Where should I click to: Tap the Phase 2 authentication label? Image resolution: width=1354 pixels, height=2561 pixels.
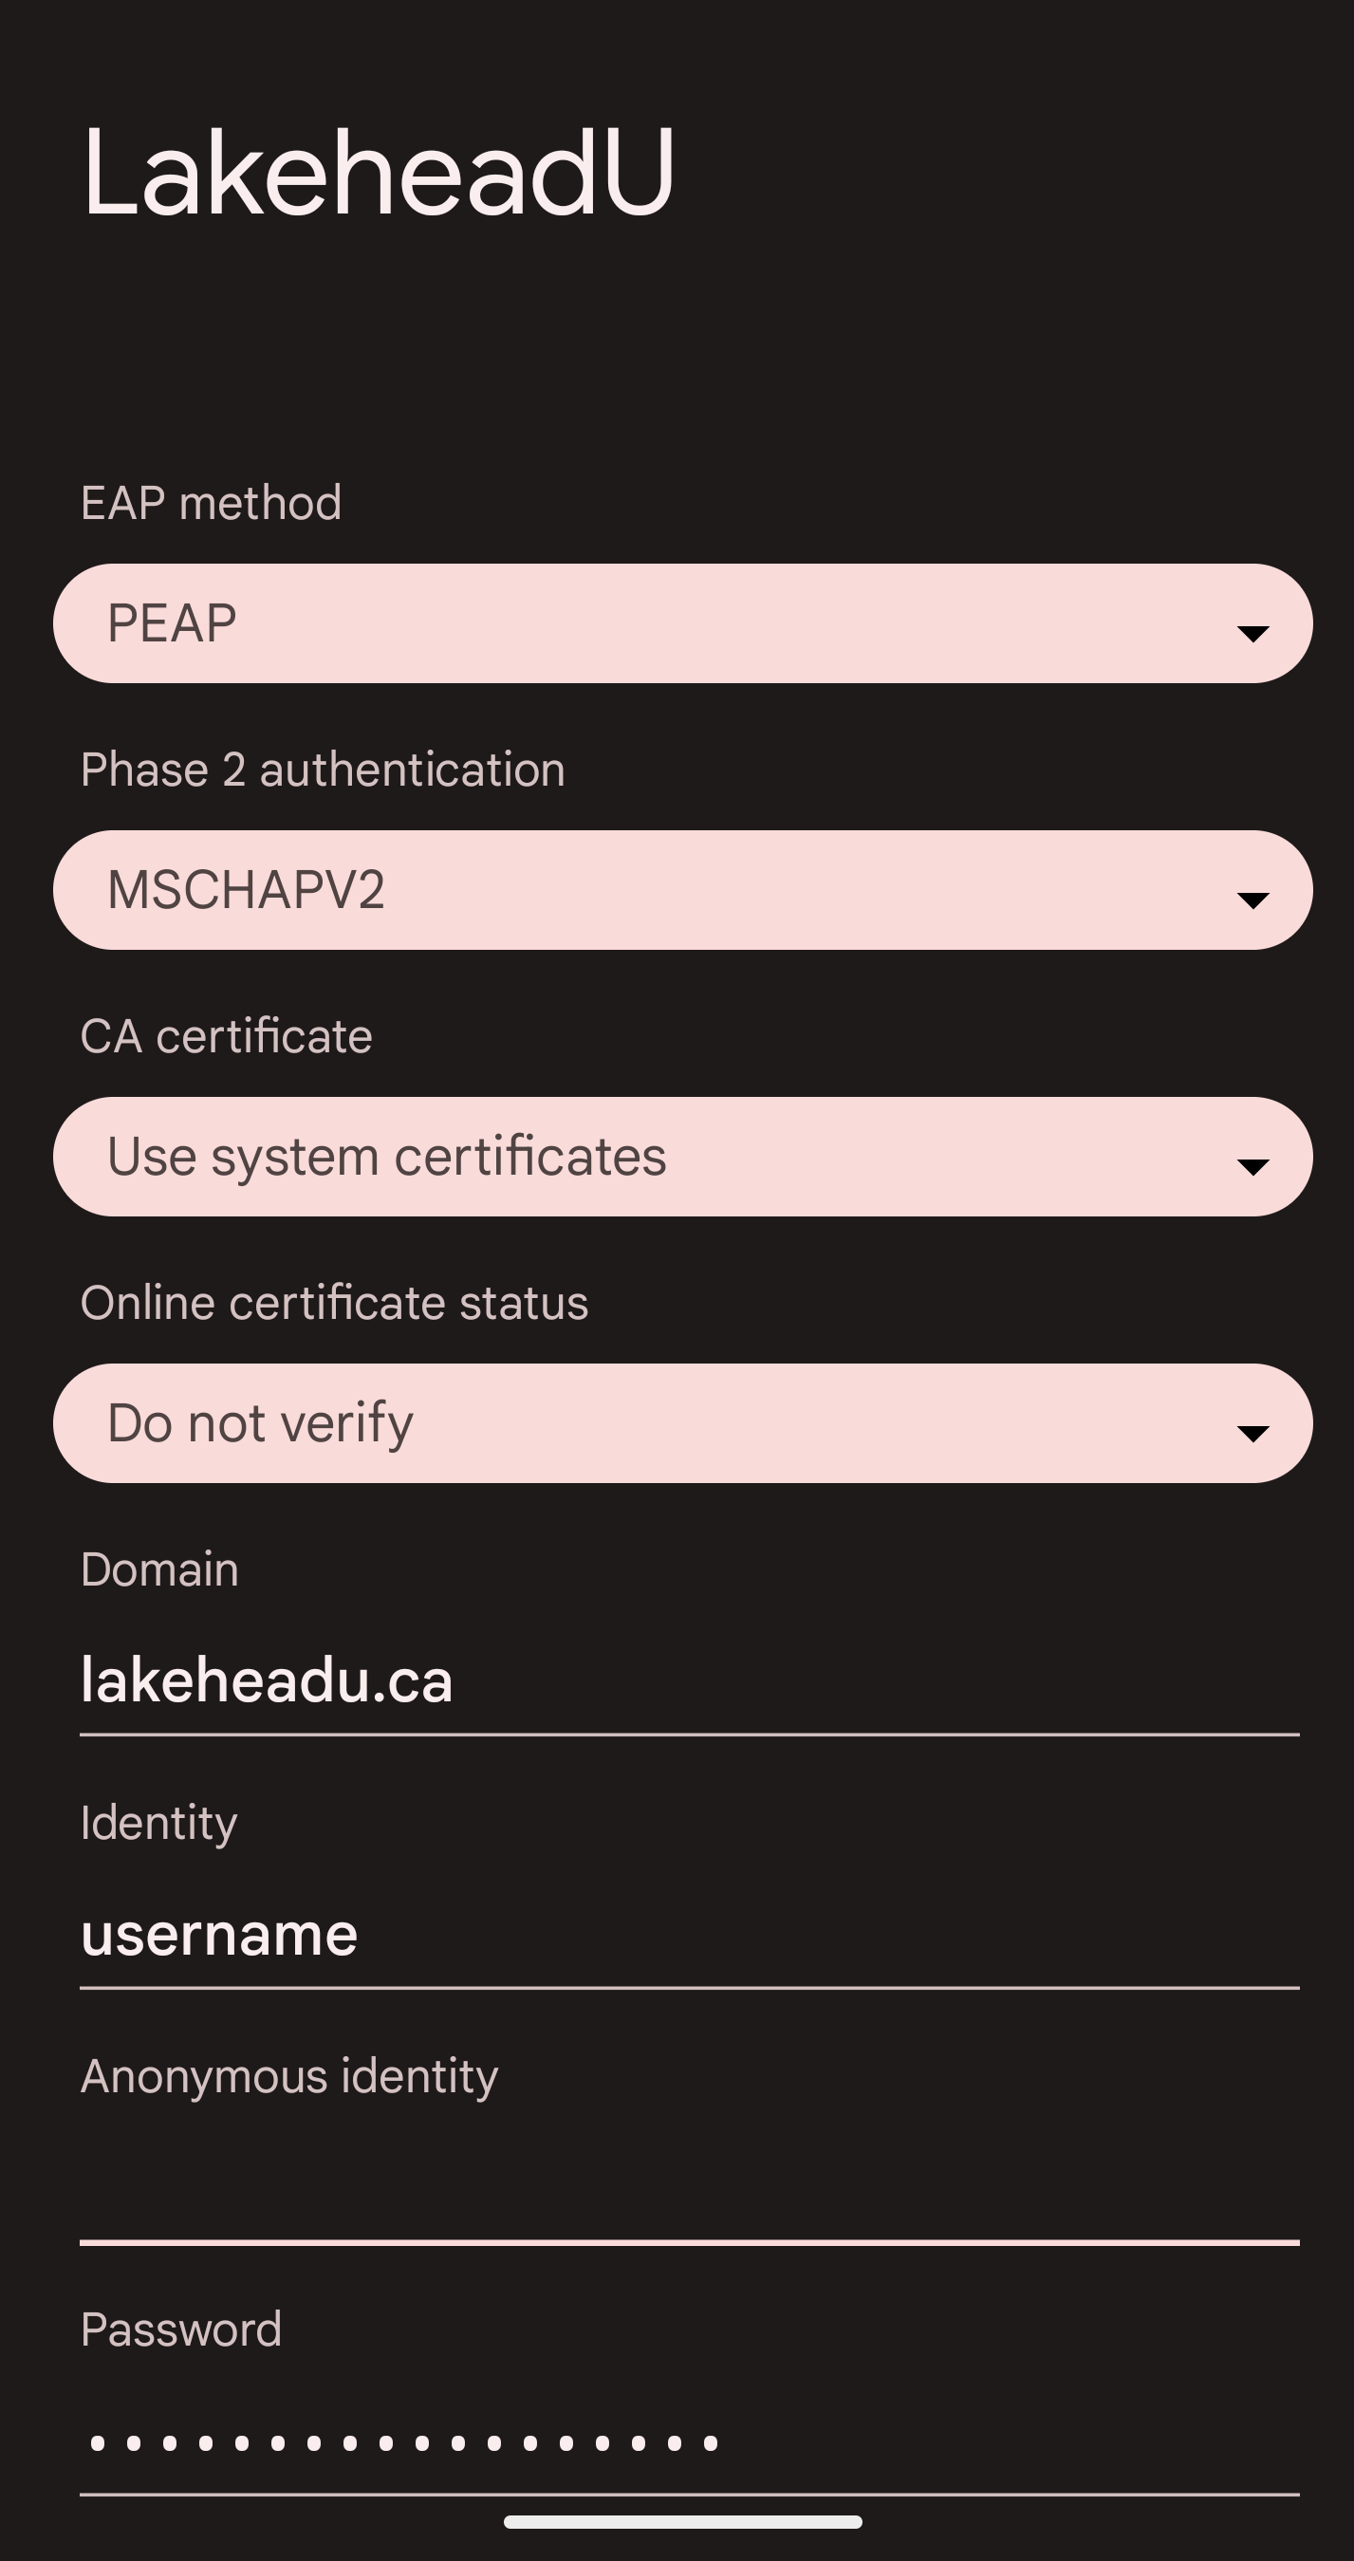click(x=322, y=770)
